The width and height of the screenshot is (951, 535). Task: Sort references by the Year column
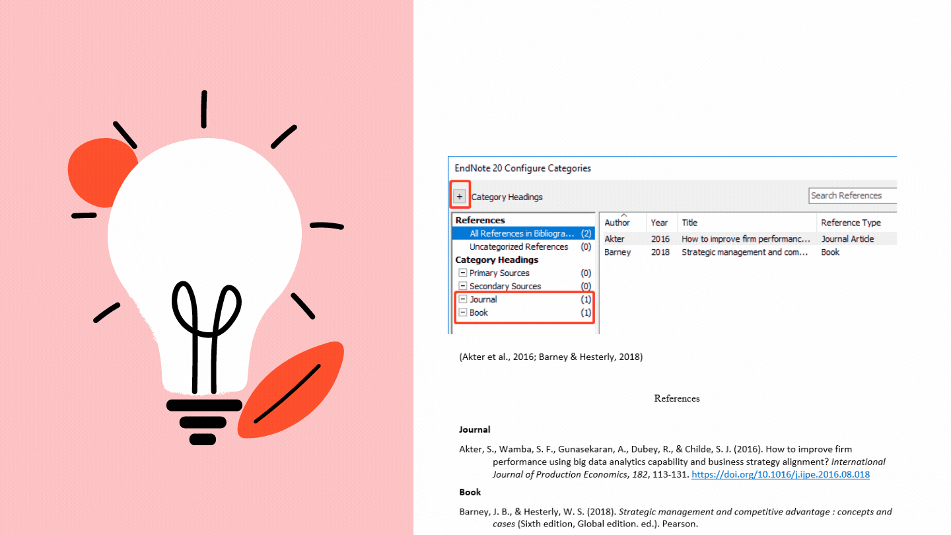(x=660, y=223)
